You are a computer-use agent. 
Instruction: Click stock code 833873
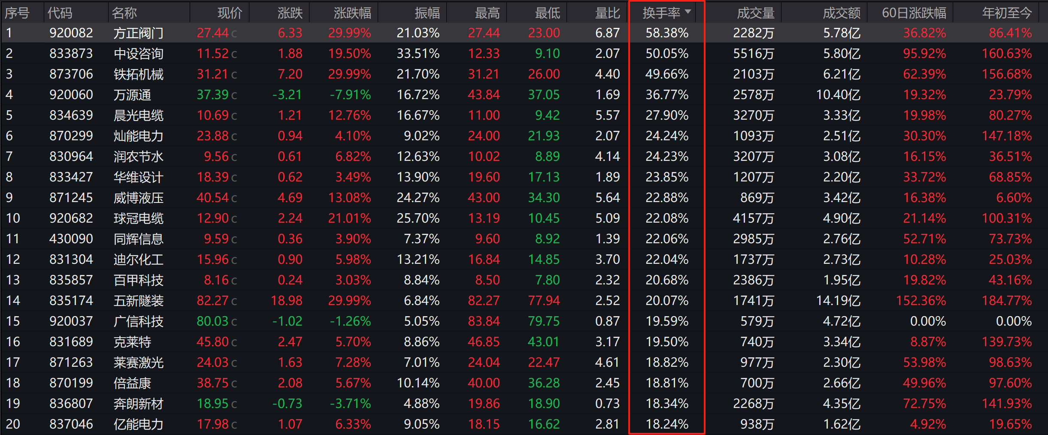pyautogui.click(x=71, y=54)
